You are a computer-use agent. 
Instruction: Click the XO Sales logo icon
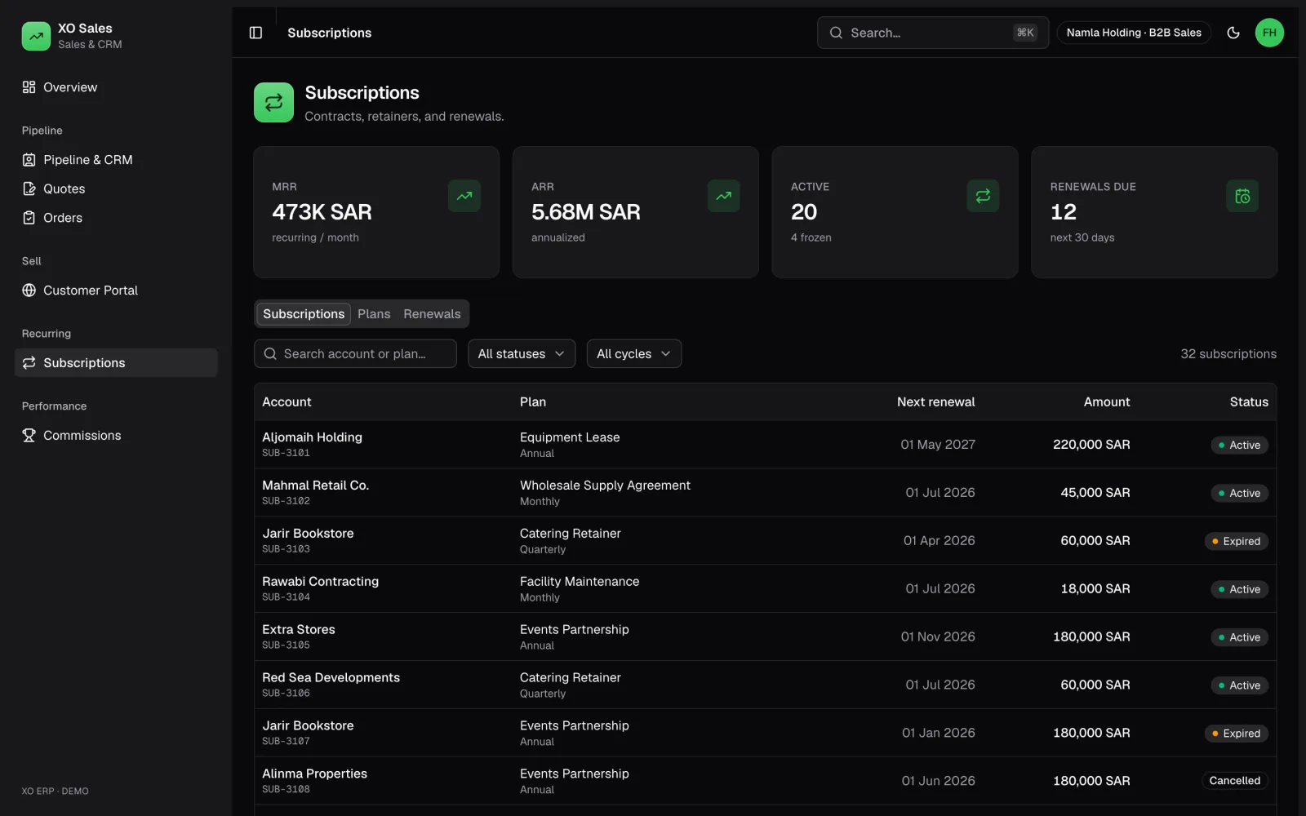coord(36,36)
